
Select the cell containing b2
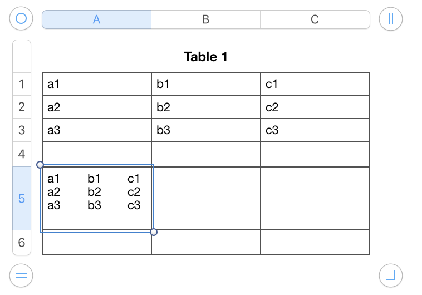(x=206, y=107)
